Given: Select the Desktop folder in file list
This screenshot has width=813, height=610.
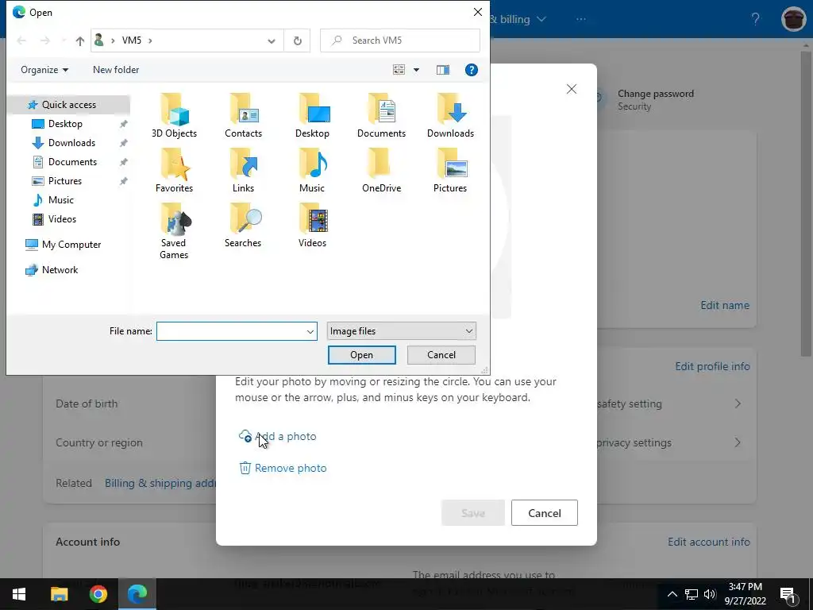Looking at the screenshot, I should pos(312,116).
